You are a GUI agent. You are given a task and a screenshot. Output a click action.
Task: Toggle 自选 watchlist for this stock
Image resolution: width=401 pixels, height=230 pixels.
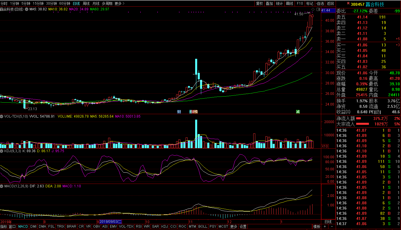pos(320,3)
